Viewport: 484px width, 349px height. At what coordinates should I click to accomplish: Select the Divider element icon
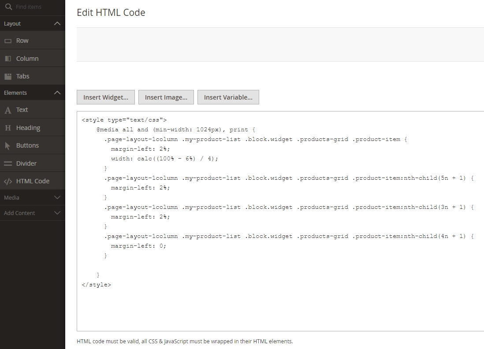11,163
